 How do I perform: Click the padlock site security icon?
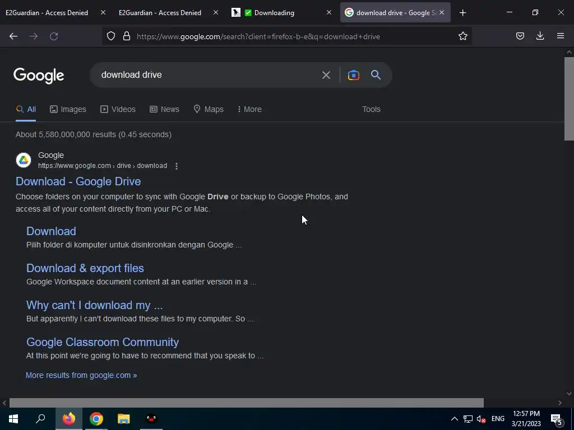click(127, 36)
